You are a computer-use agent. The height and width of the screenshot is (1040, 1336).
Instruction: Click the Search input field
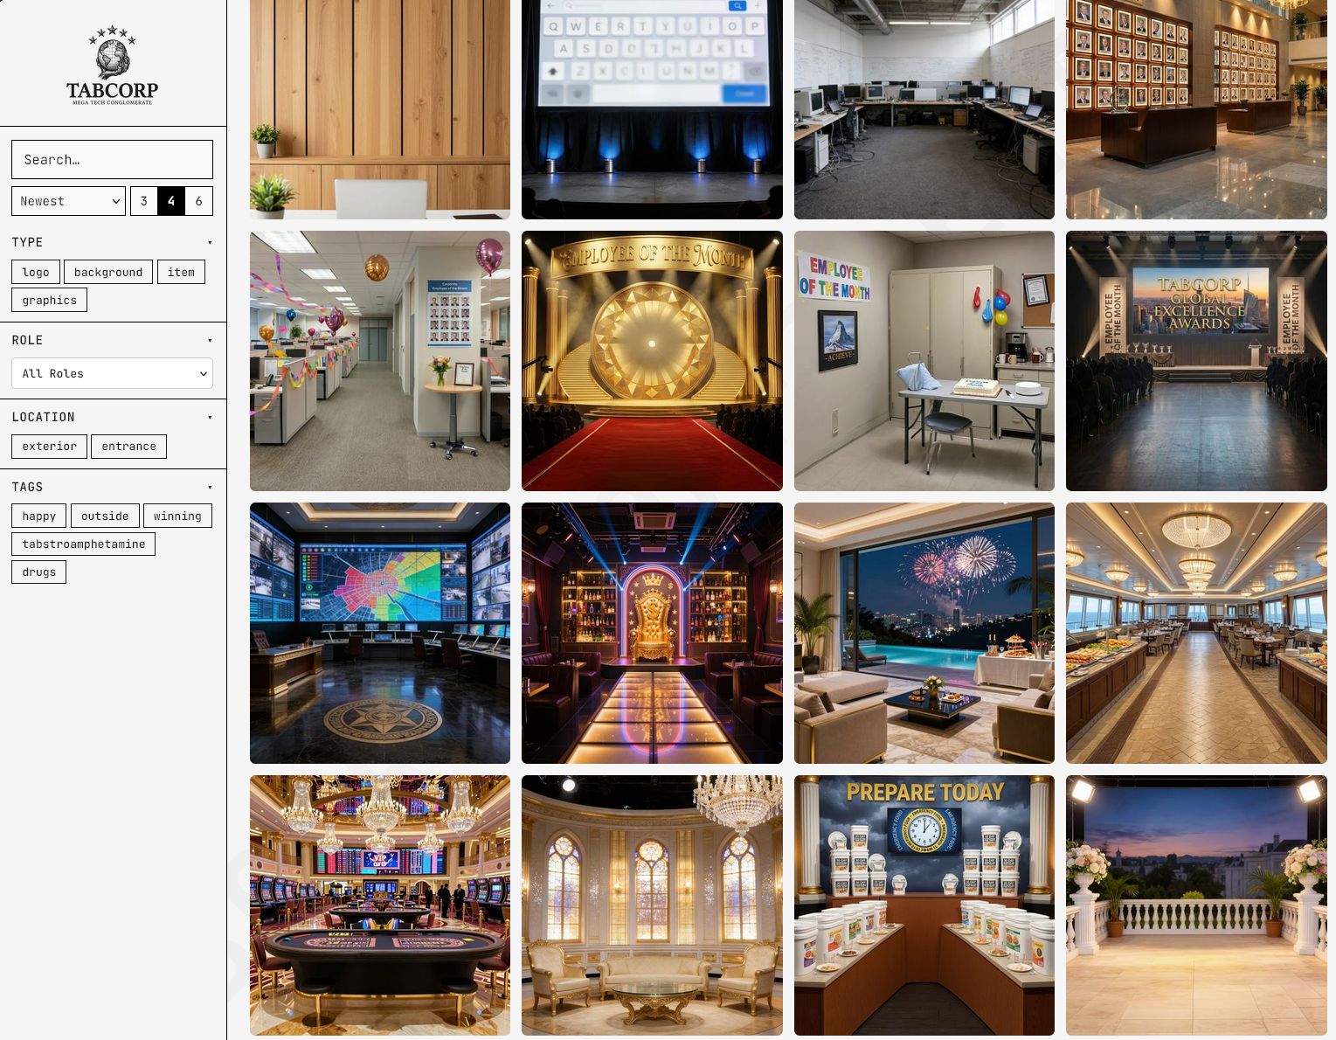click(113, 160)
